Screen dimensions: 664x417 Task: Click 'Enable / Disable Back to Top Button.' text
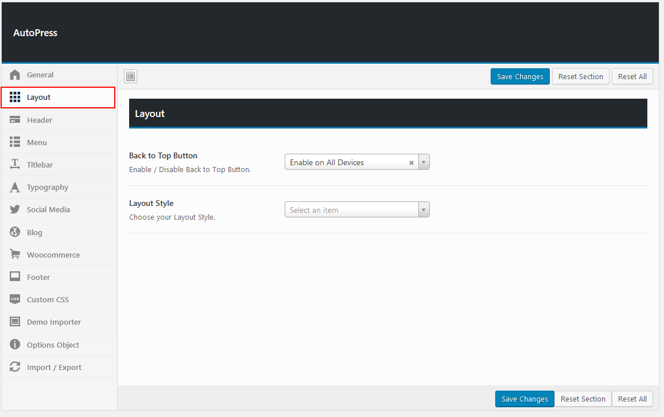[x=190, y=169]
